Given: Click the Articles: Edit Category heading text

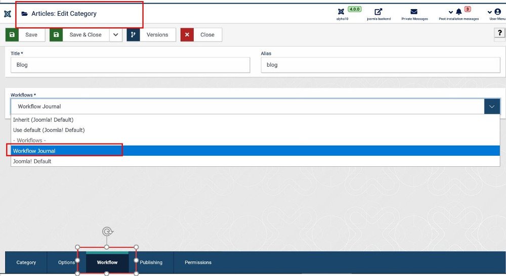Looking at the screenshot, I should [x=64, y=14].
